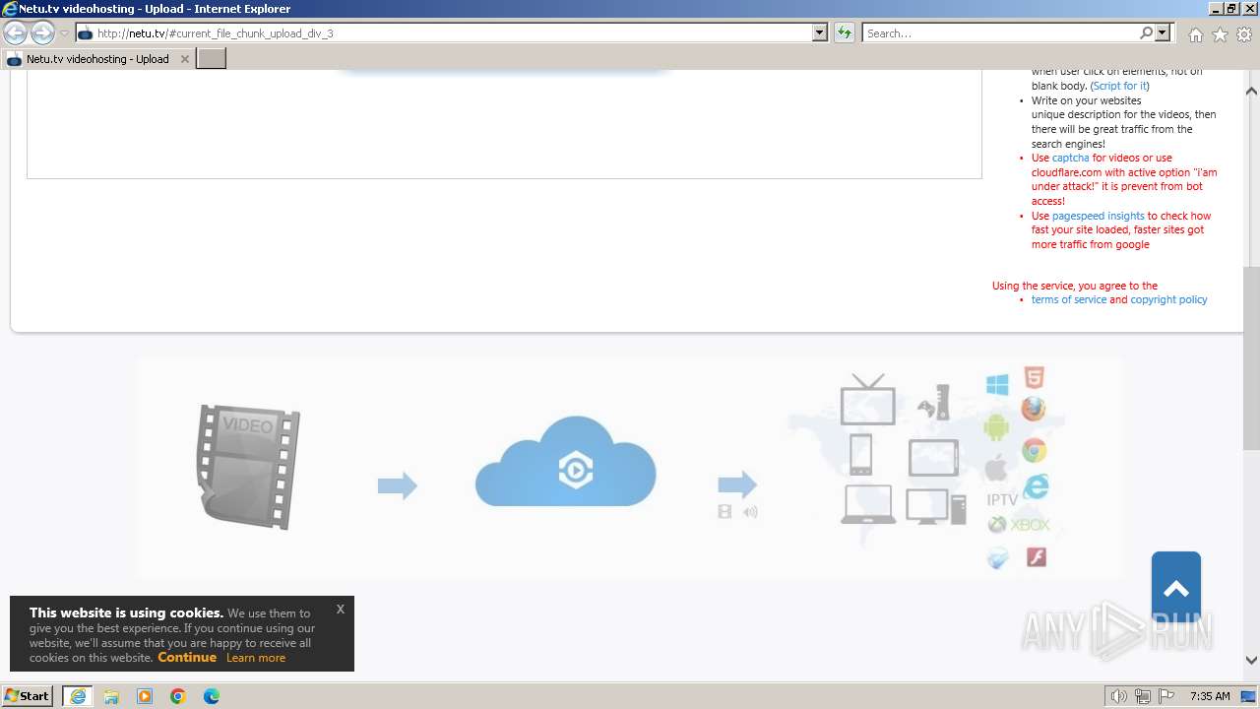Click the Search box field
Viewport: 1260px width, 709px height.
tap(1000, 33)
